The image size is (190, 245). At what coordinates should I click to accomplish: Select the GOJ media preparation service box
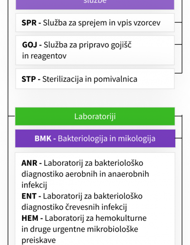pos(95,50)
